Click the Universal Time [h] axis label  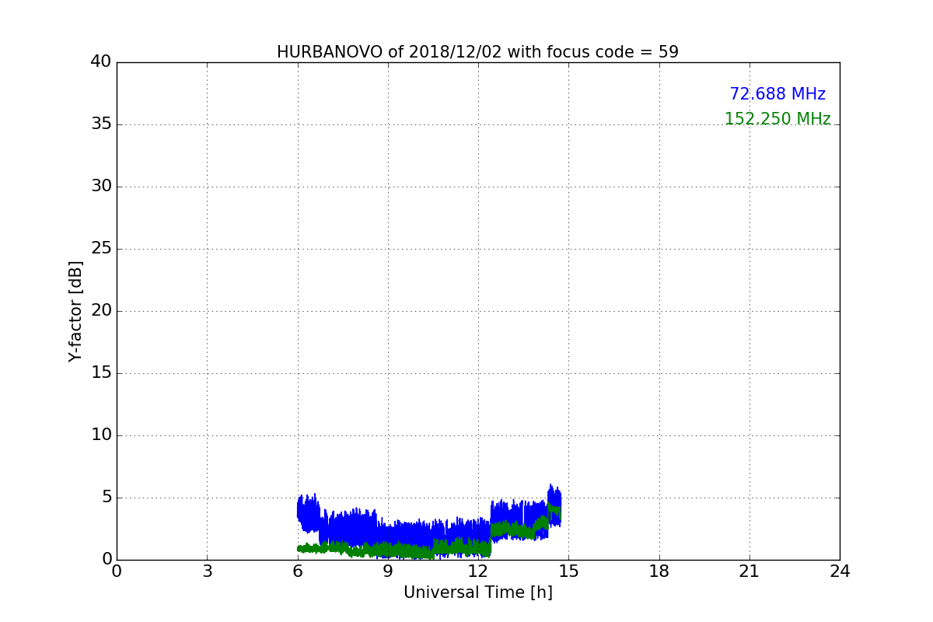477,592
